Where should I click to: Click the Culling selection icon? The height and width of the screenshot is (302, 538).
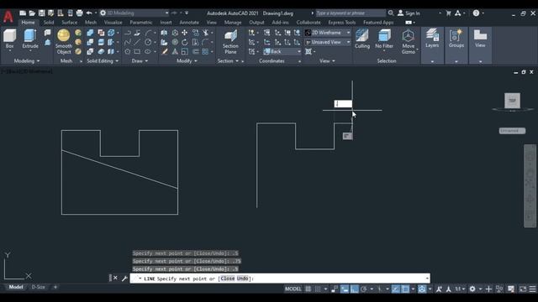[x=362, y=39]
